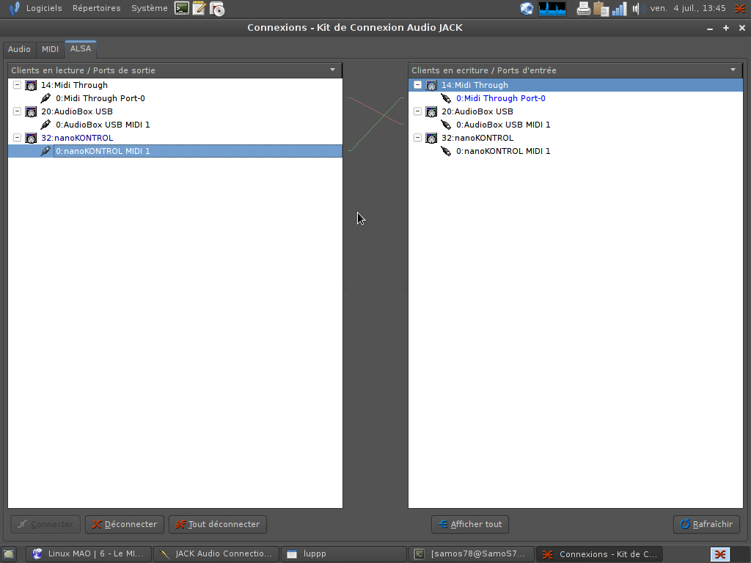Click plug icon of output Midi Through Port-0
This screenshot has width=751, height=563.
pyautogui.click(x=45, y=98)
